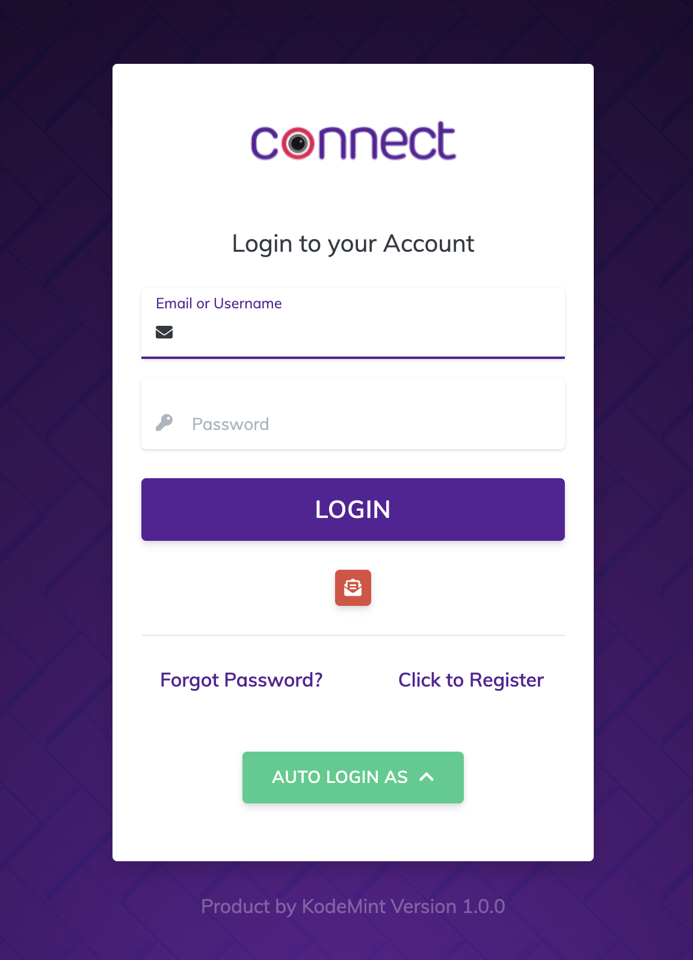693x960 pixels.
Task: Click the connect logo image
Action: (354, 141)
